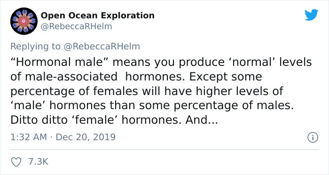Screen dimensions: 329x175
Task: Click "Ditto ditto 'female' hormones" sentence
Action: pyautogui.click(x=96, y=120)
